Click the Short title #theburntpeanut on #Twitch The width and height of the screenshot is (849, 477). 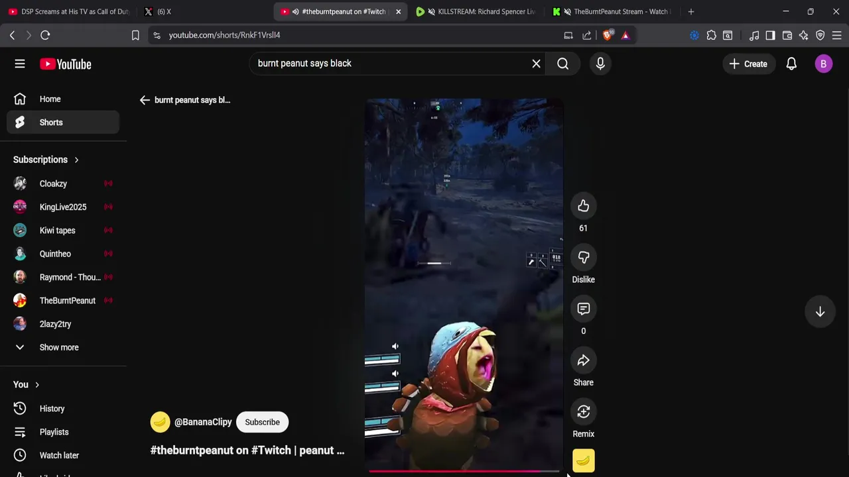(247, 450)
